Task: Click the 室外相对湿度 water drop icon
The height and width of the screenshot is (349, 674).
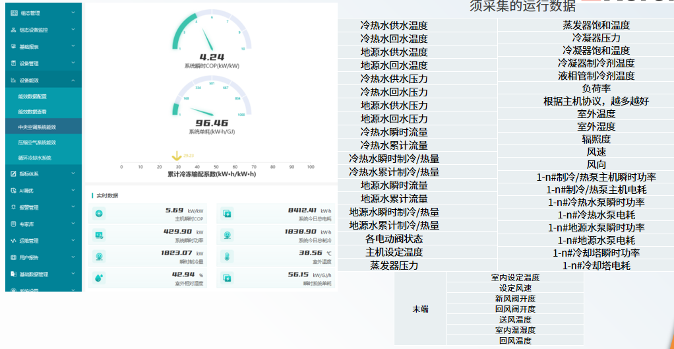Action: 99,278
